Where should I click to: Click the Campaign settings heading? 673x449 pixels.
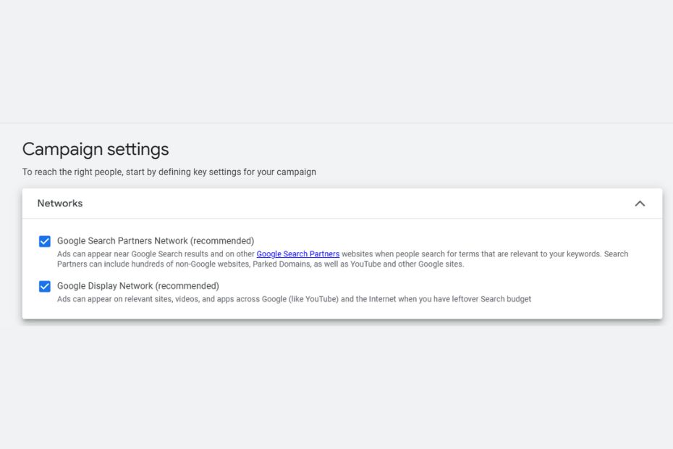point(96,149)
